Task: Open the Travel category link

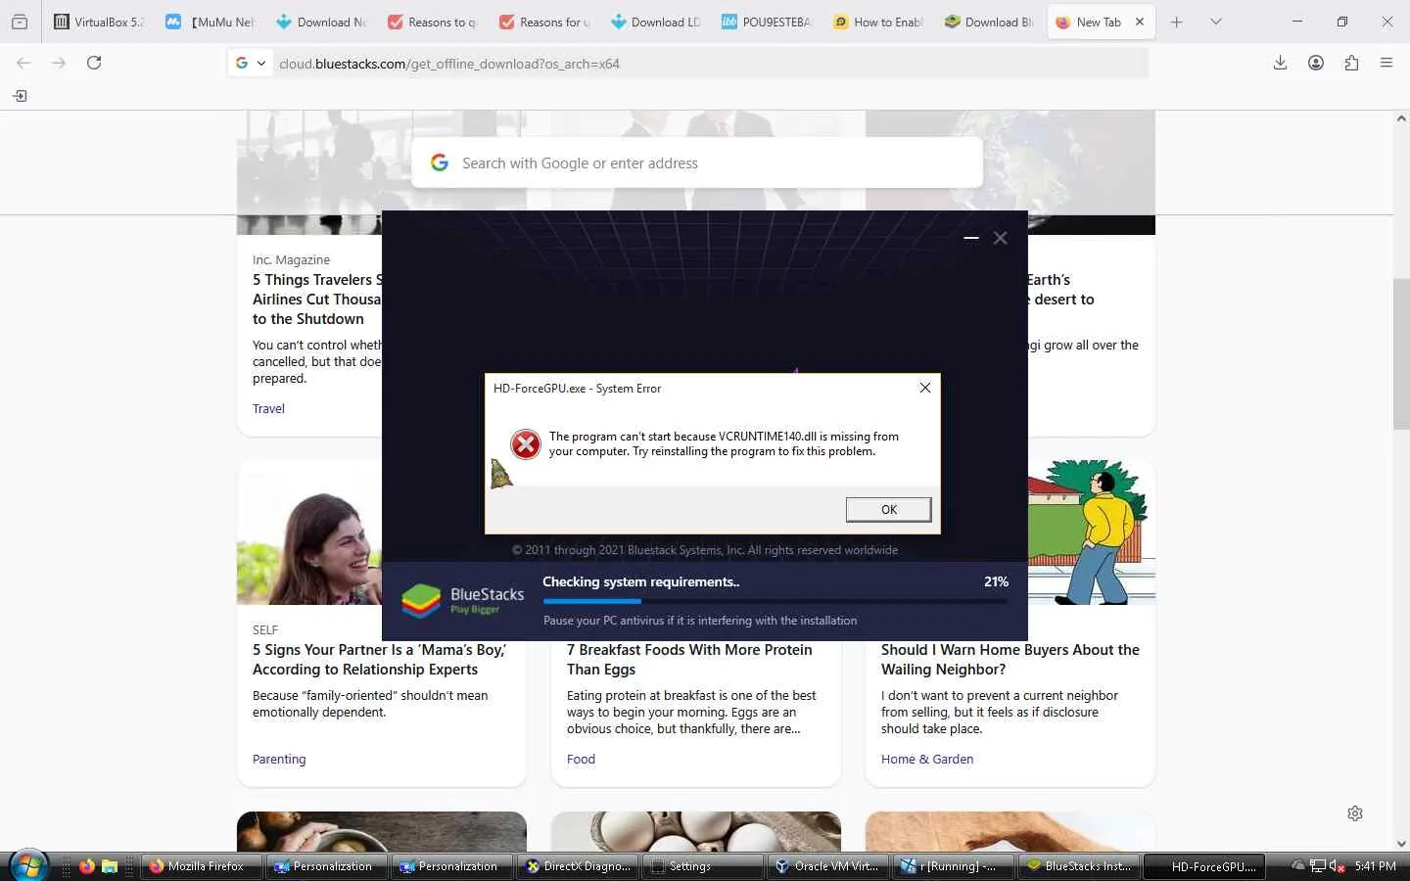Action: (x=268, y=409)
